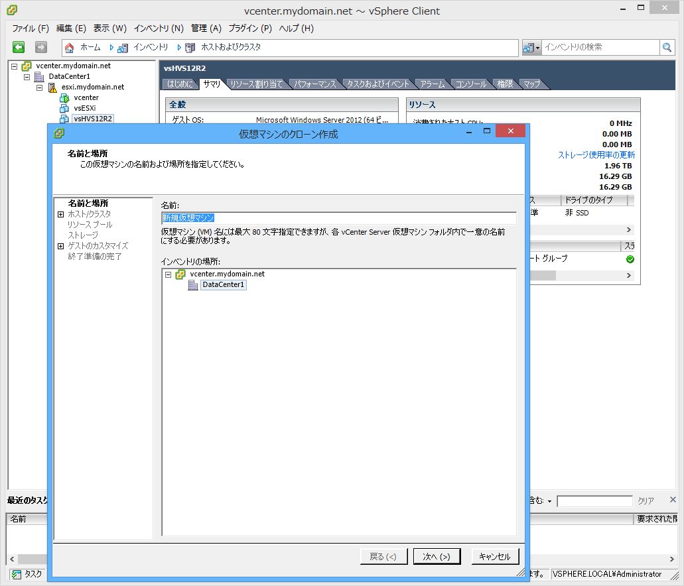The height and width of the screenshot is (586, 684).
Task: Switch to the アラーム tab
Action: [432, 84]
